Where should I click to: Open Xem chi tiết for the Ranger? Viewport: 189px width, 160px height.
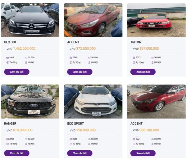pos(17,153)
